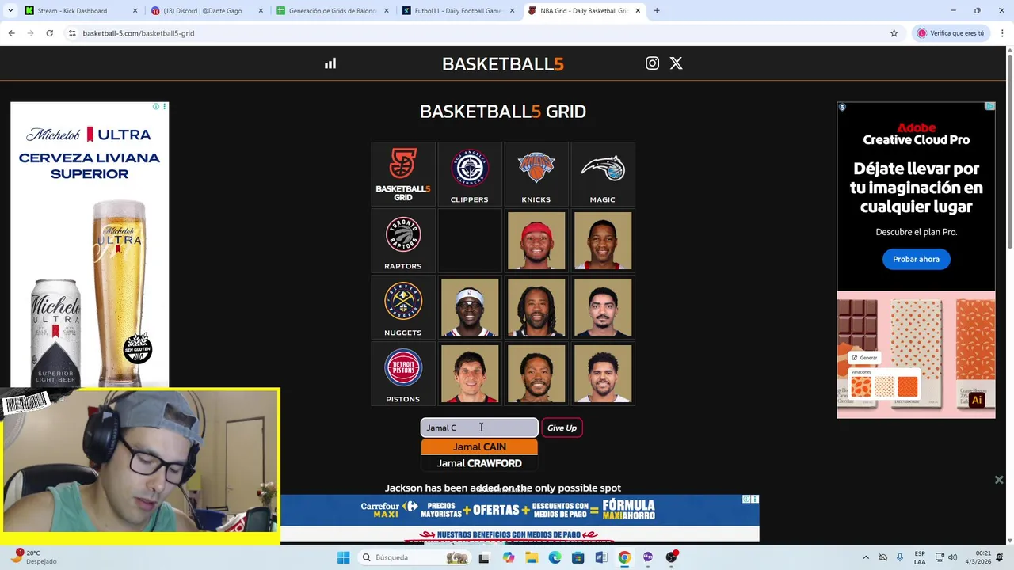Image resolution: width=1014 pixels, height=570 pixels.
Task: Switch to Futbol11 Daily Football tab
Action: [459, 11]
